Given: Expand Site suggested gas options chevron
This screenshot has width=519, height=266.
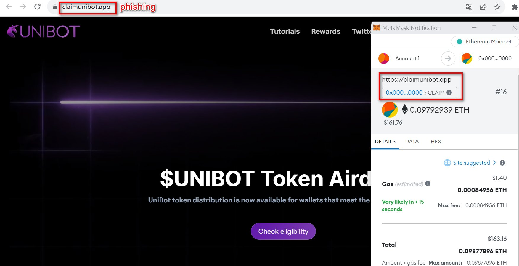Looking at the screenshot, I should 494,163.
